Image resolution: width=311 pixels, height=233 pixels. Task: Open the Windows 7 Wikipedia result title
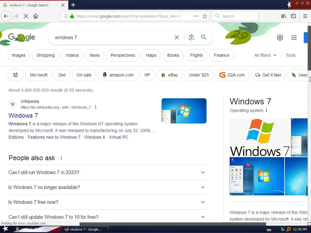tap(23, 116)
